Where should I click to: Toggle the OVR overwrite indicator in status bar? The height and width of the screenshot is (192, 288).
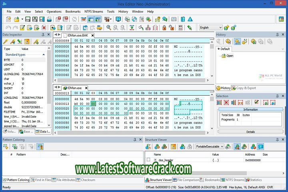click(282, 187)
